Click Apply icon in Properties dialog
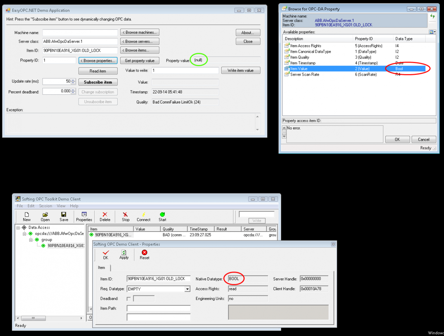Image resolution: width=444 pixels, height=336 pixels. (x=124, y=252)
